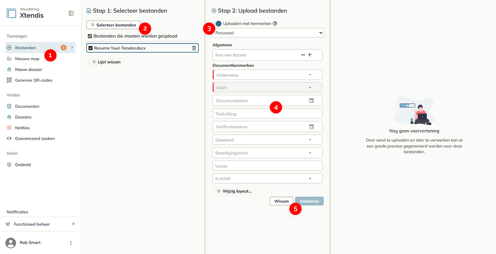Click the Indexeren button
This screenshot has height=254, width=496.
(310, 201)
